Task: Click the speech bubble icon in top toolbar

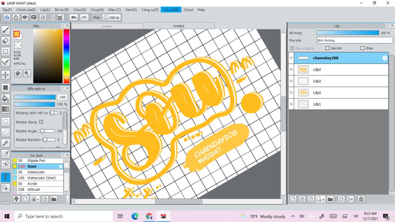Action: (25, 17)
